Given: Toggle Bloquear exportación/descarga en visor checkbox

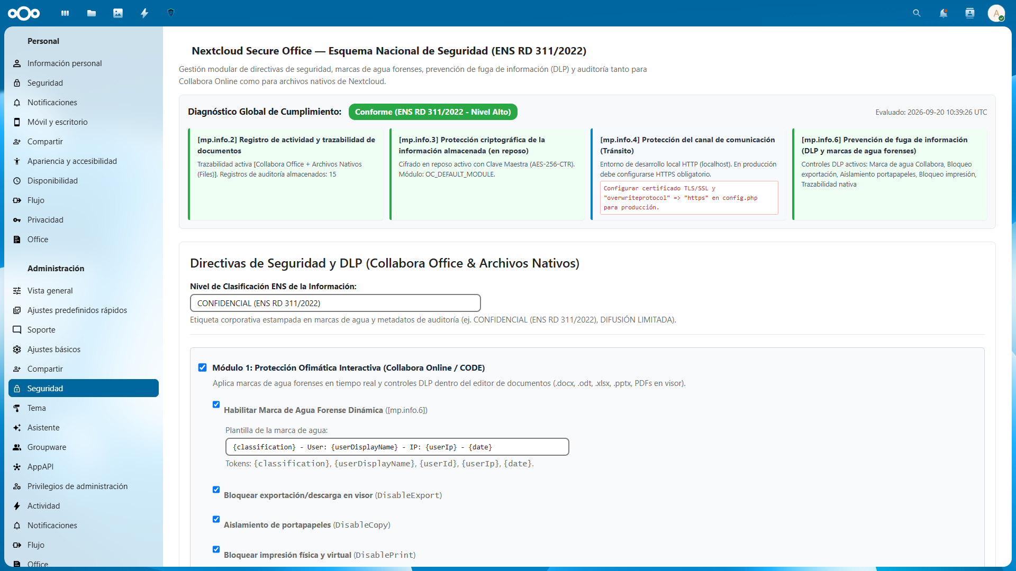Looking at the screenshot, I should coord(216,490).
